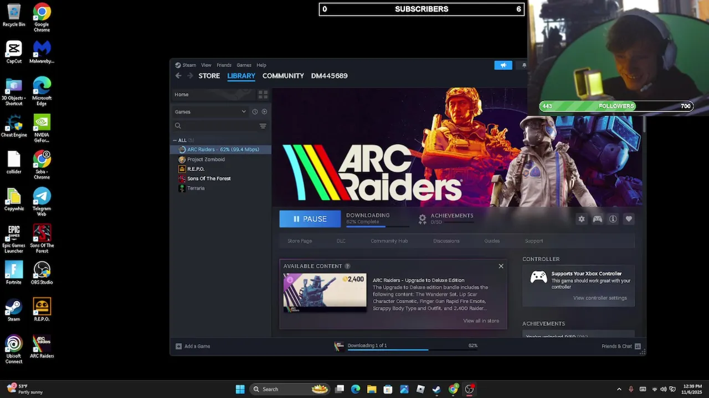Viewport: 709px width, 398px height.
Task: Open the Windows Start menu
Action: point(240,389)
